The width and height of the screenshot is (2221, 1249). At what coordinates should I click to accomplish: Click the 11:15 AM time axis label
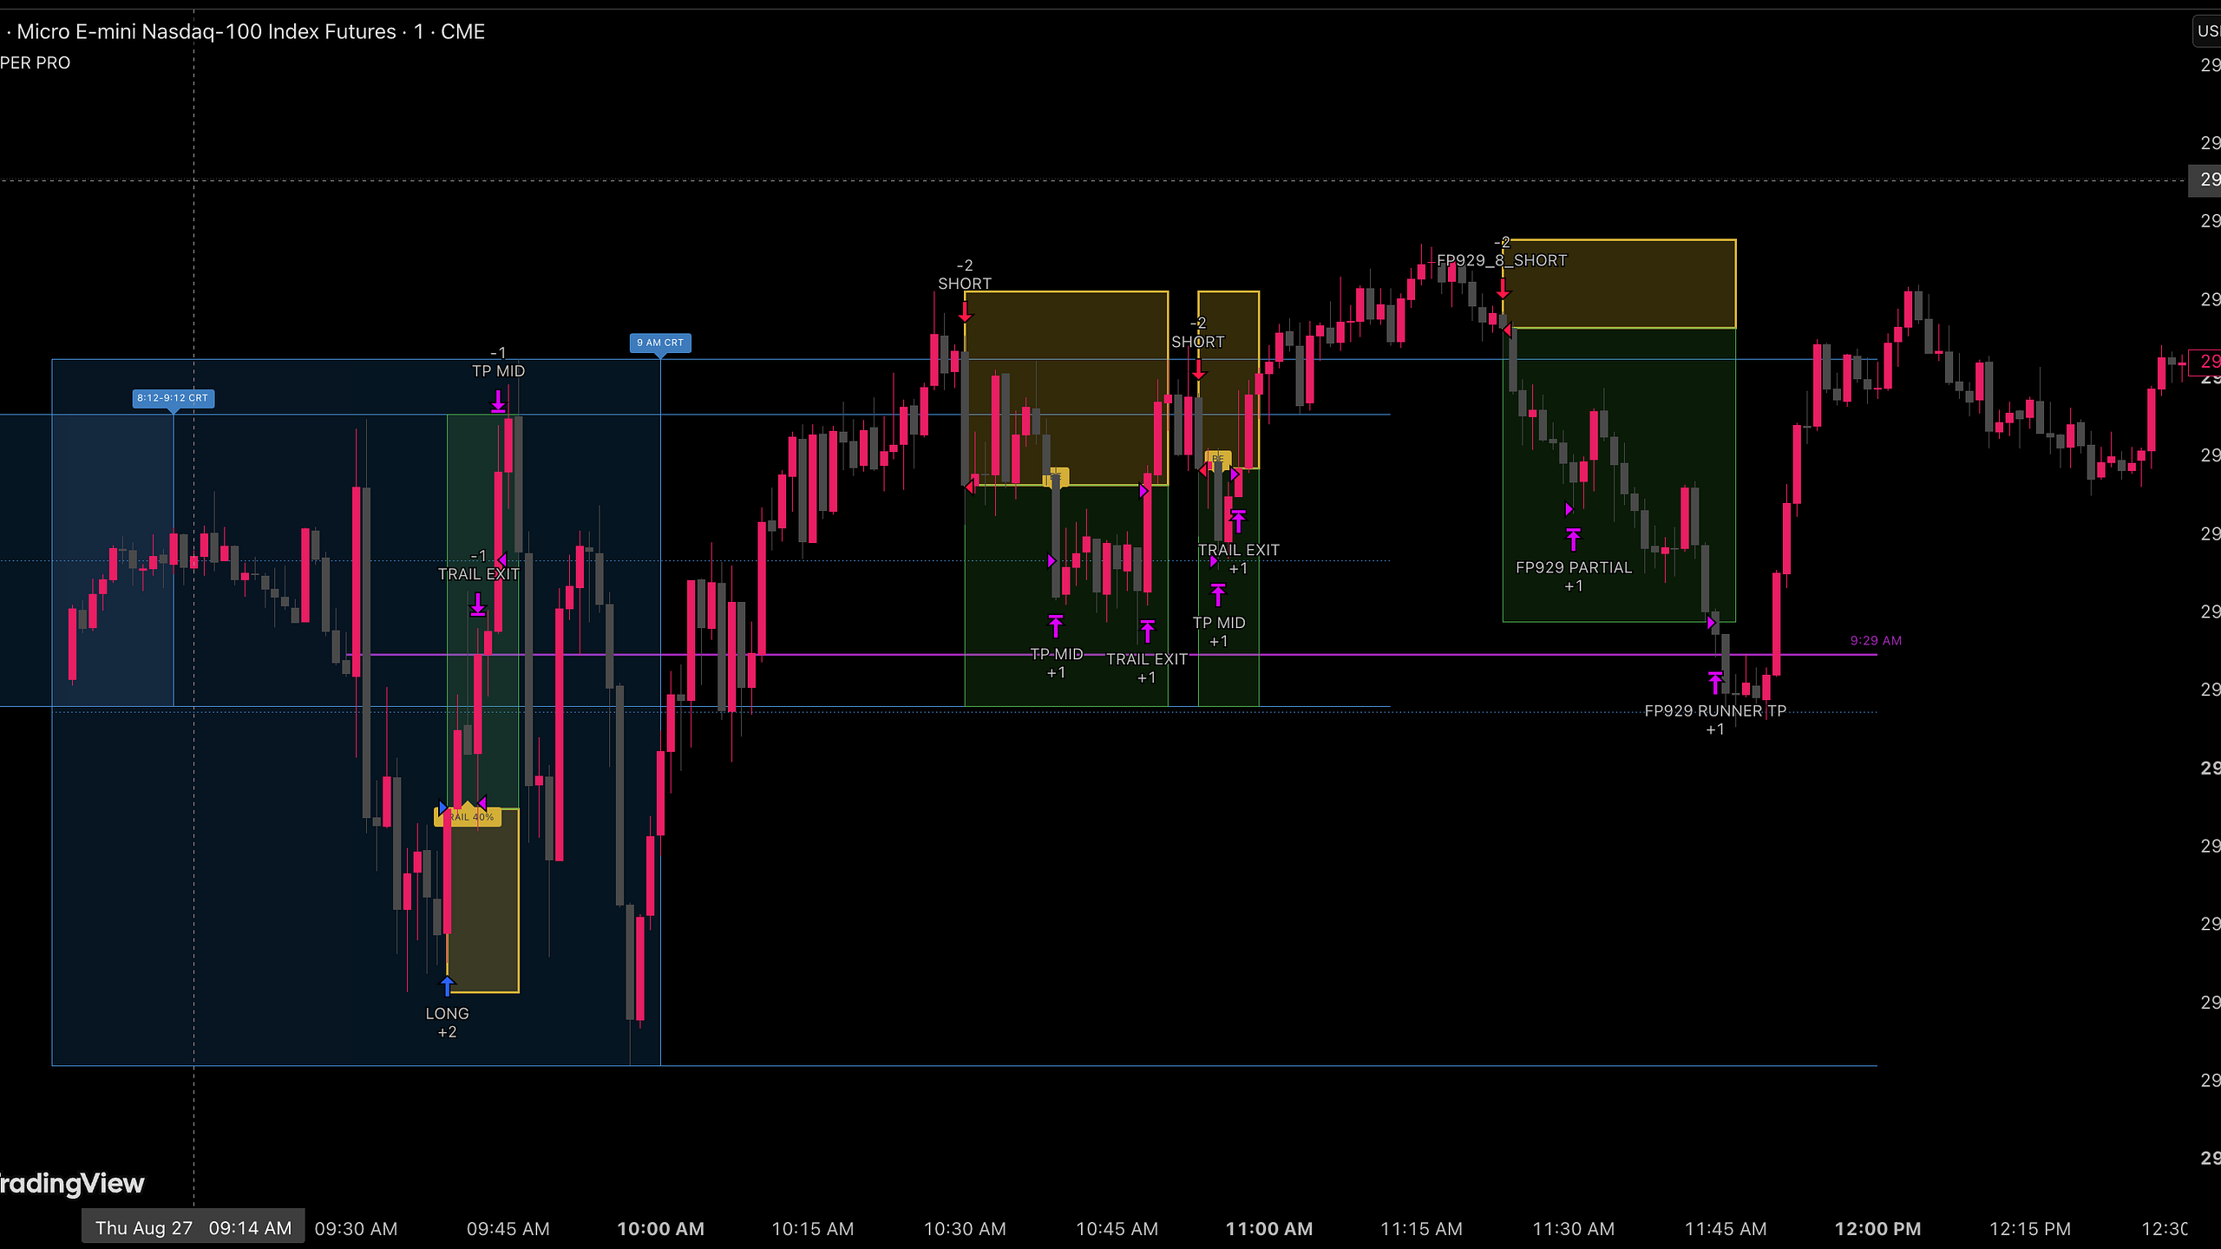point(1421,1229)
